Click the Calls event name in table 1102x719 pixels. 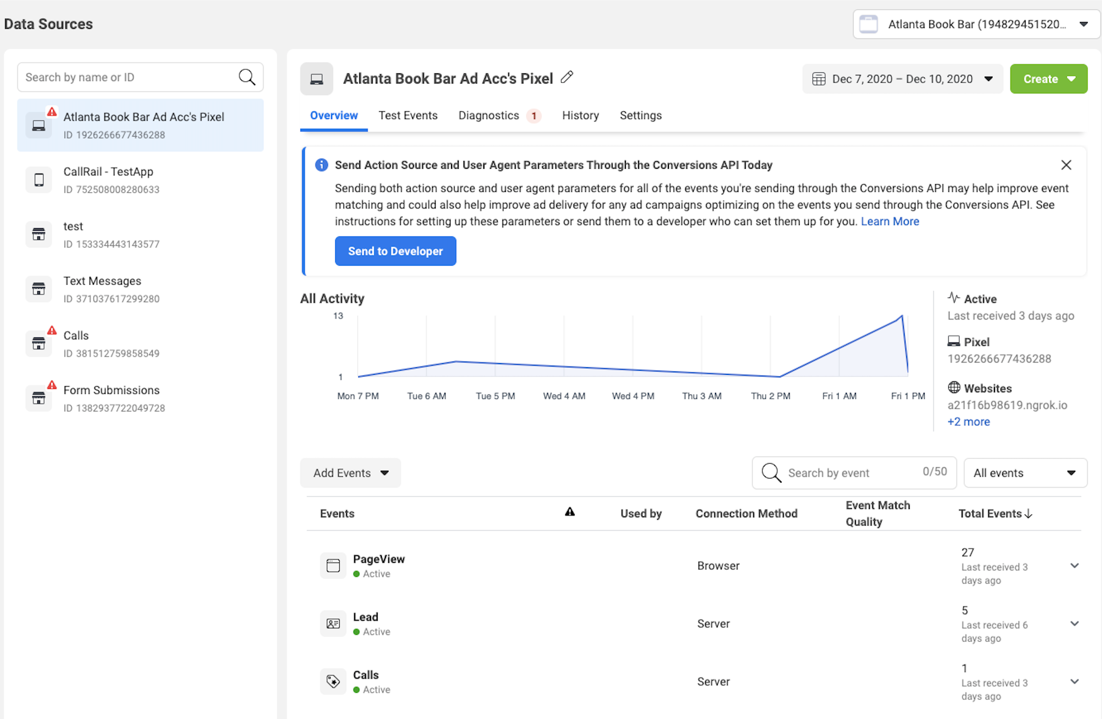[x=366, y=675]
